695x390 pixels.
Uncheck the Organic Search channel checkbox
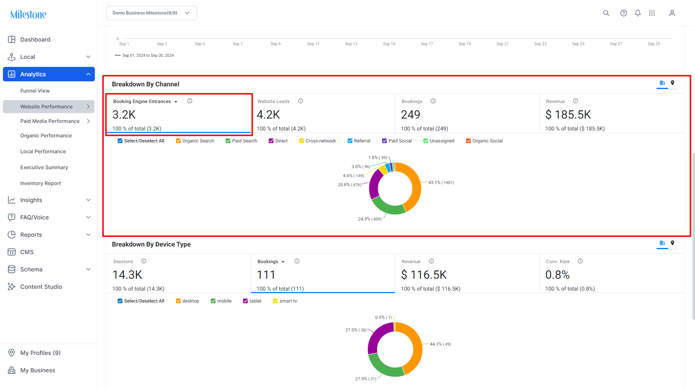point(178,141)
